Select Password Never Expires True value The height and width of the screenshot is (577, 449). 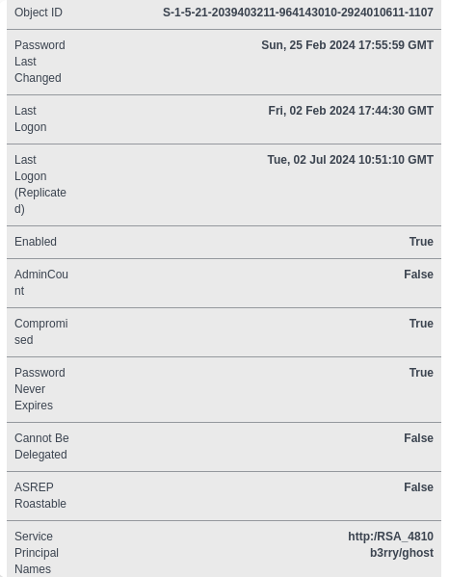(421, 373)
